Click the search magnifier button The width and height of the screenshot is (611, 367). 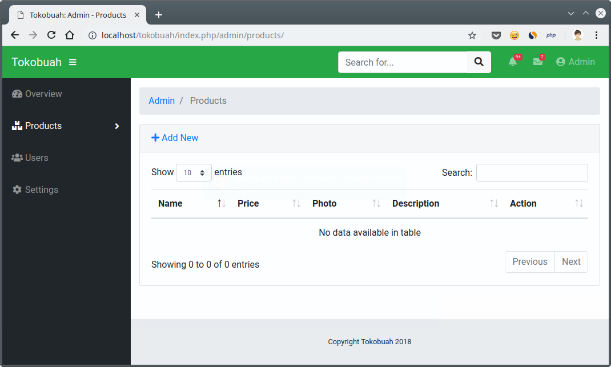coord(479,62)
